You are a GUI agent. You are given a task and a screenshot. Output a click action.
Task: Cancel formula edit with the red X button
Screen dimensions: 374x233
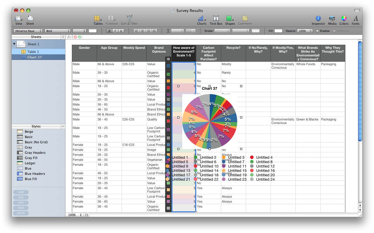(75, 37)
